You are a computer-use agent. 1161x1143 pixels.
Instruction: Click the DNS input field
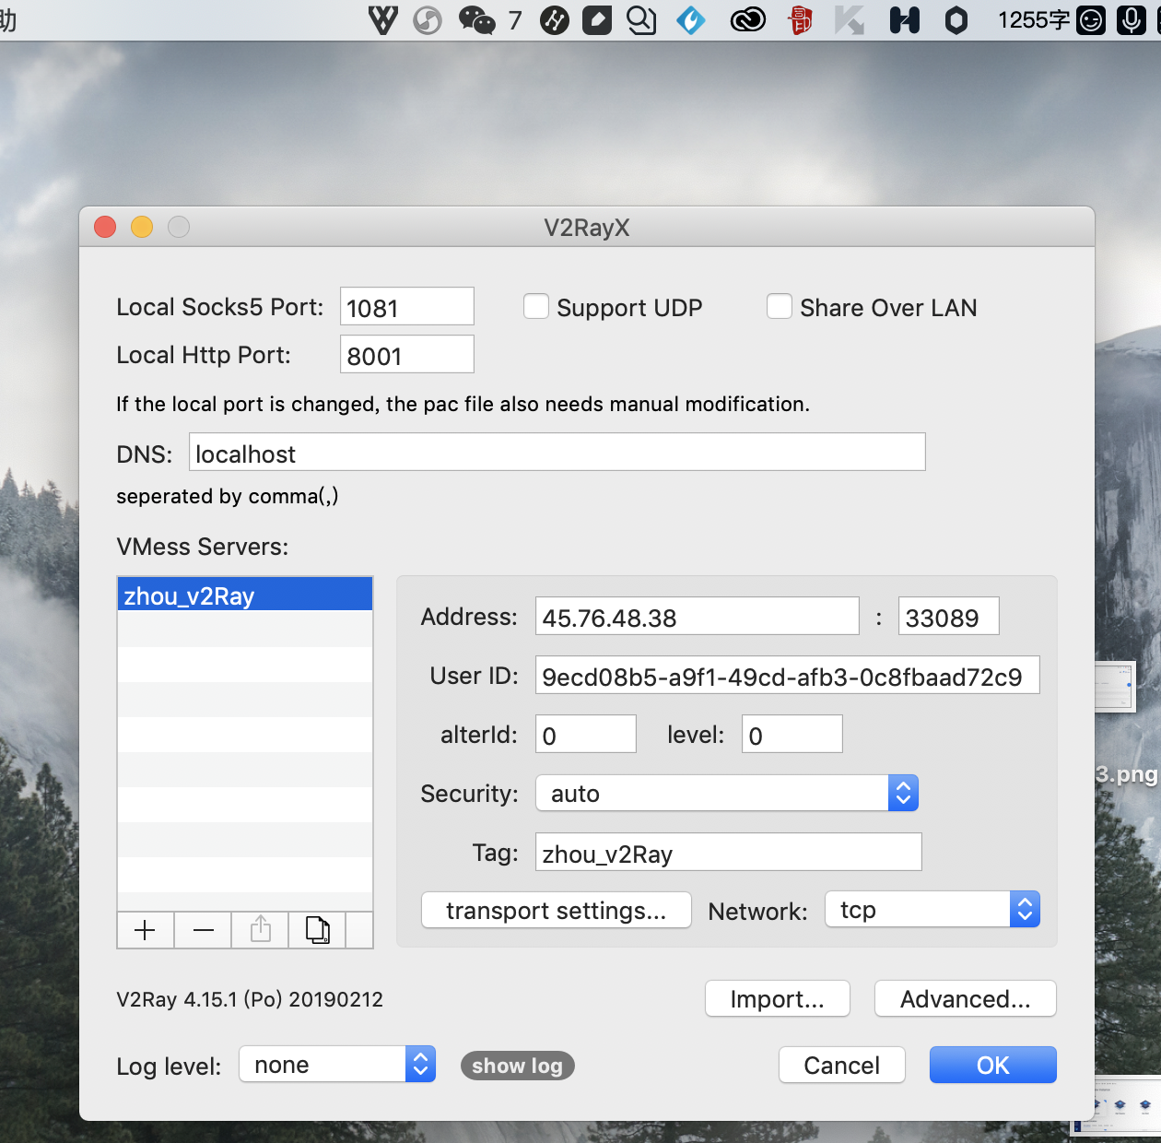(x=557, y=453)
